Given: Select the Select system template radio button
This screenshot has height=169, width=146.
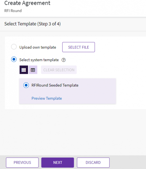Looking at the screenshot, I should (14, 59).
